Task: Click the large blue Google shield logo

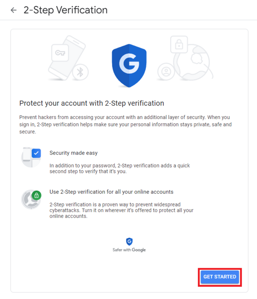Action: (128, 65)
